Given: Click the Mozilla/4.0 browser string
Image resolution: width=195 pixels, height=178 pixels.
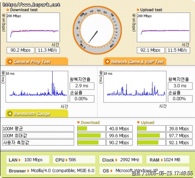Looking at the screenshot, I should 62,171.
